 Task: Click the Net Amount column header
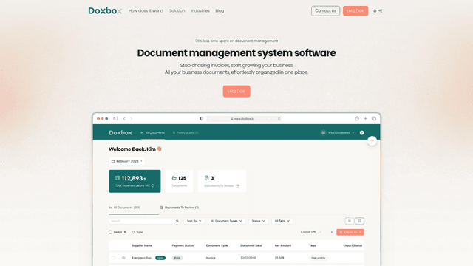pos(283,245)
